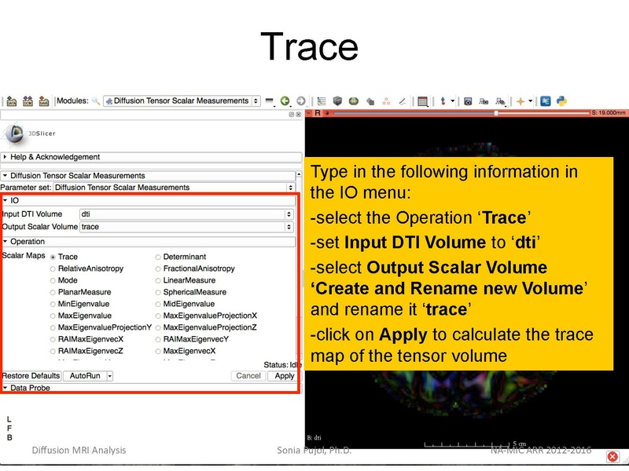Screen dimensions: 629x471
Task: Click the screenshot capture camera icon
Action: click(468, 101)
